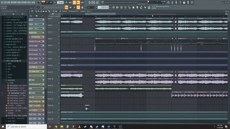Select the 'LAVA SNARE 16' picker clip
The width and height of the screenshot is (230, 129).
click(x=37, y=67)
